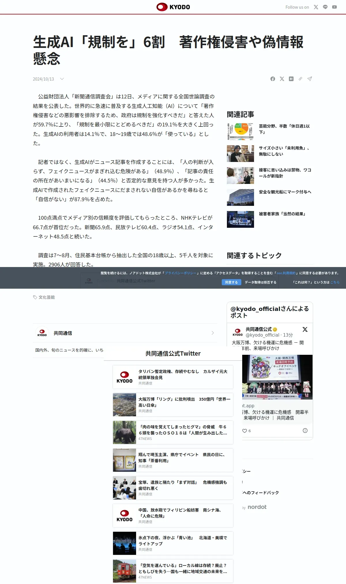Open the プライバシーポリシー link

point(180,273)
